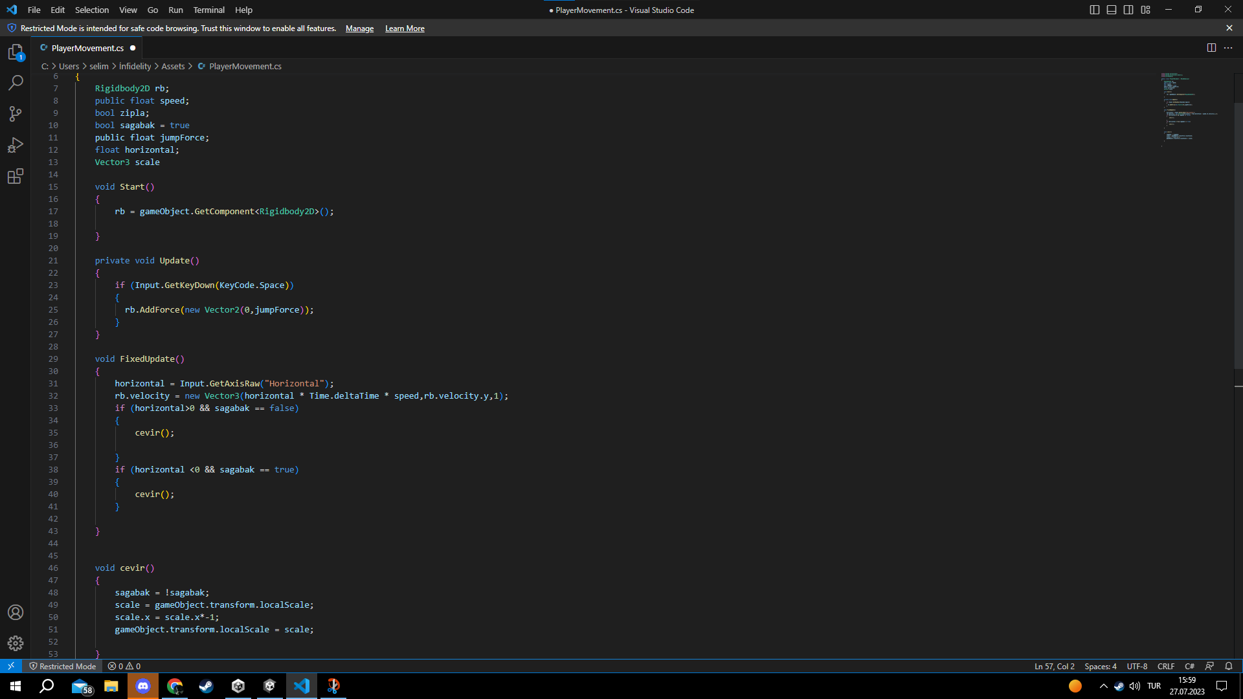
Task: Click the Learn More link
Action: tap(405, 28)
